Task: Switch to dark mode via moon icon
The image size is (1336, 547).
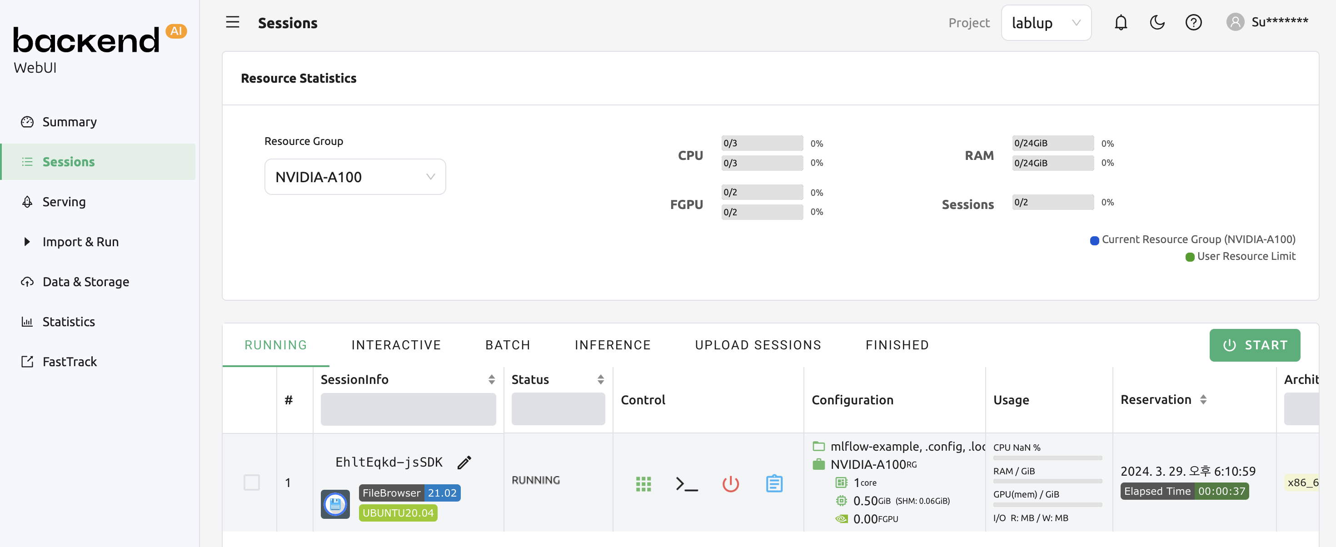Action: pyautogui.click(x=1157, y=22)
